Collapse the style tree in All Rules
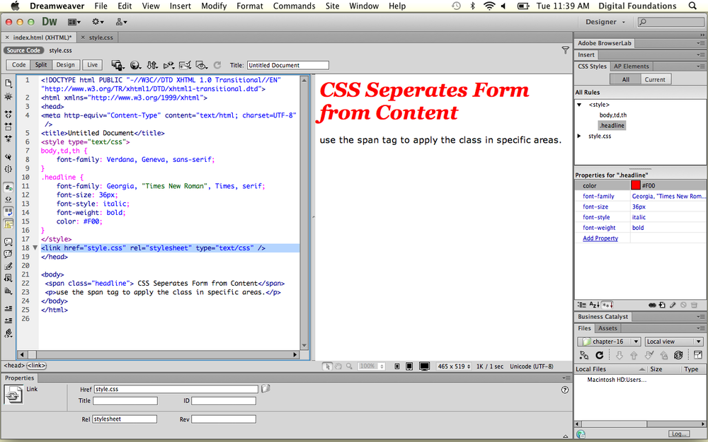The image size is (708, 442). click(580, 103)
